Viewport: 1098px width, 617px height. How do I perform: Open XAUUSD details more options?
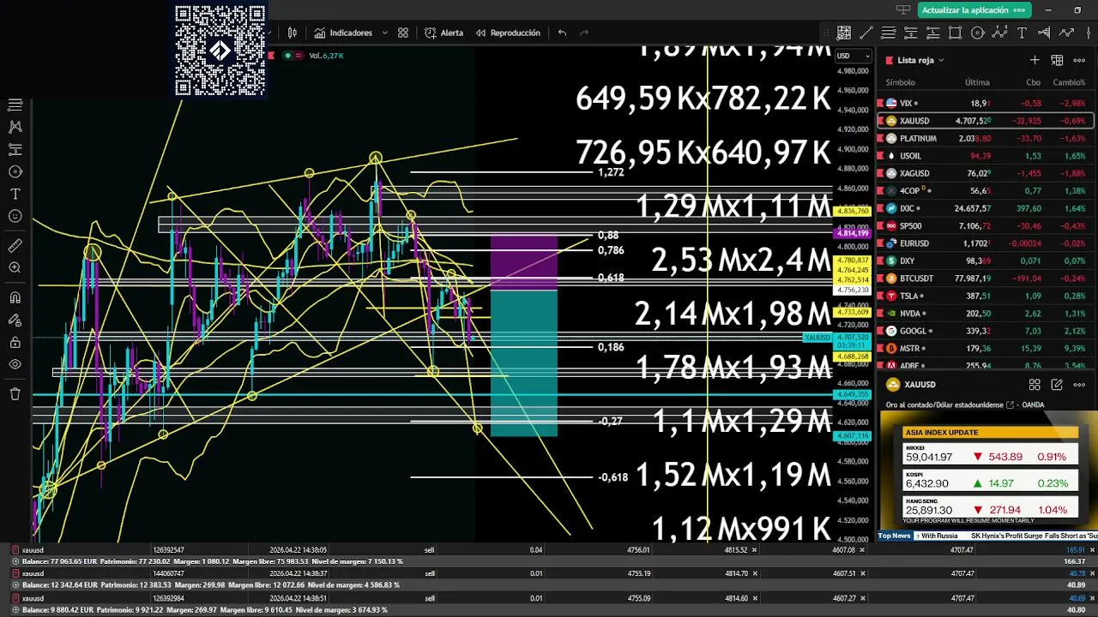pyautogui.click(x=1079, y=385)
